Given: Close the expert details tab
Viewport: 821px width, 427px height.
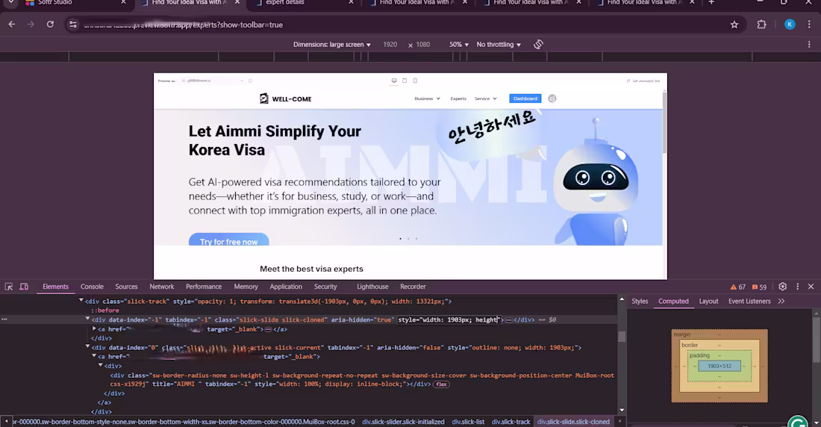Looking at the screenshot, I should tap(351, 3).
